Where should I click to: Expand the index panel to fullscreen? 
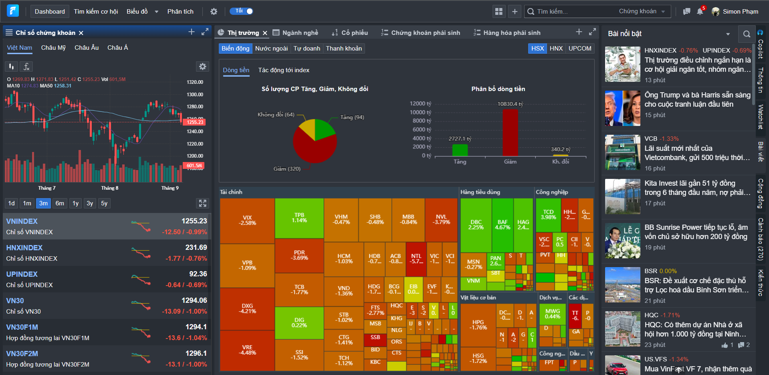(205, 32)
